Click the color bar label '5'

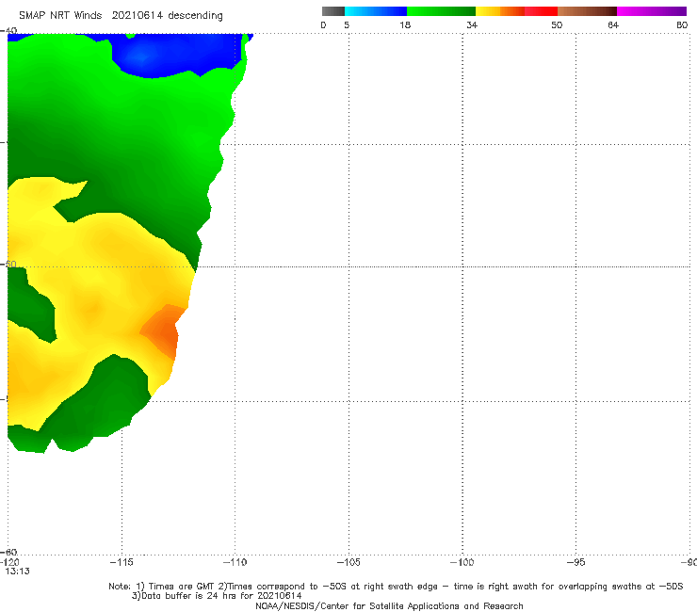(347, 24)
